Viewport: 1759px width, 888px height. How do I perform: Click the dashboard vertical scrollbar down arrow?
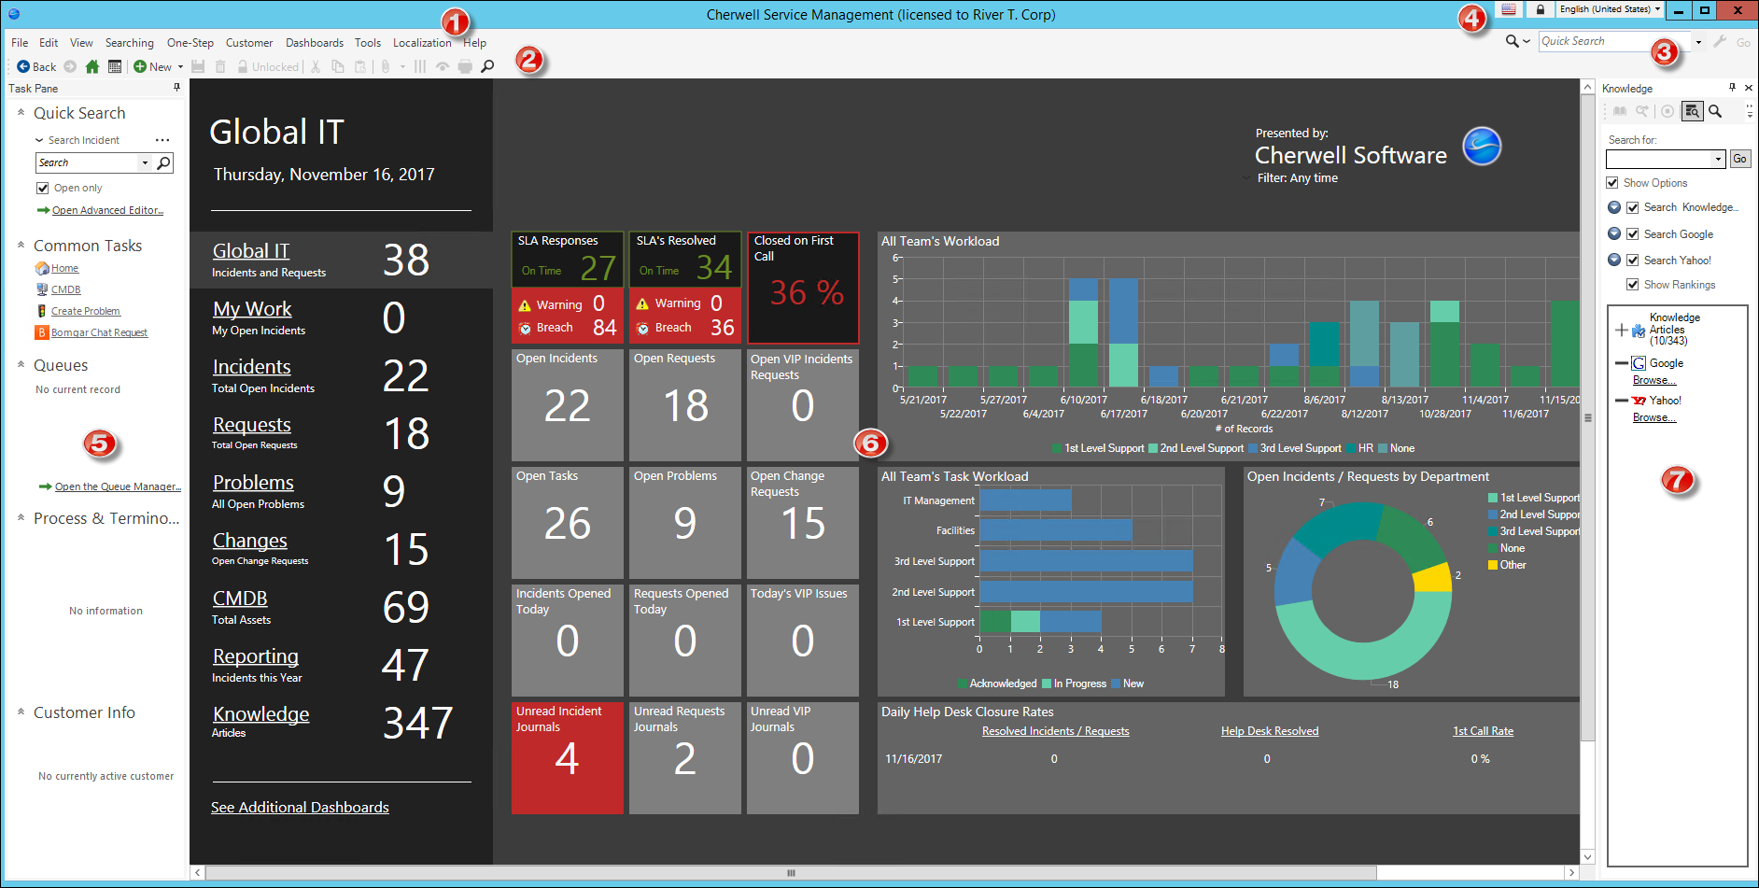pyautogui.click(x=1588, y=856)
